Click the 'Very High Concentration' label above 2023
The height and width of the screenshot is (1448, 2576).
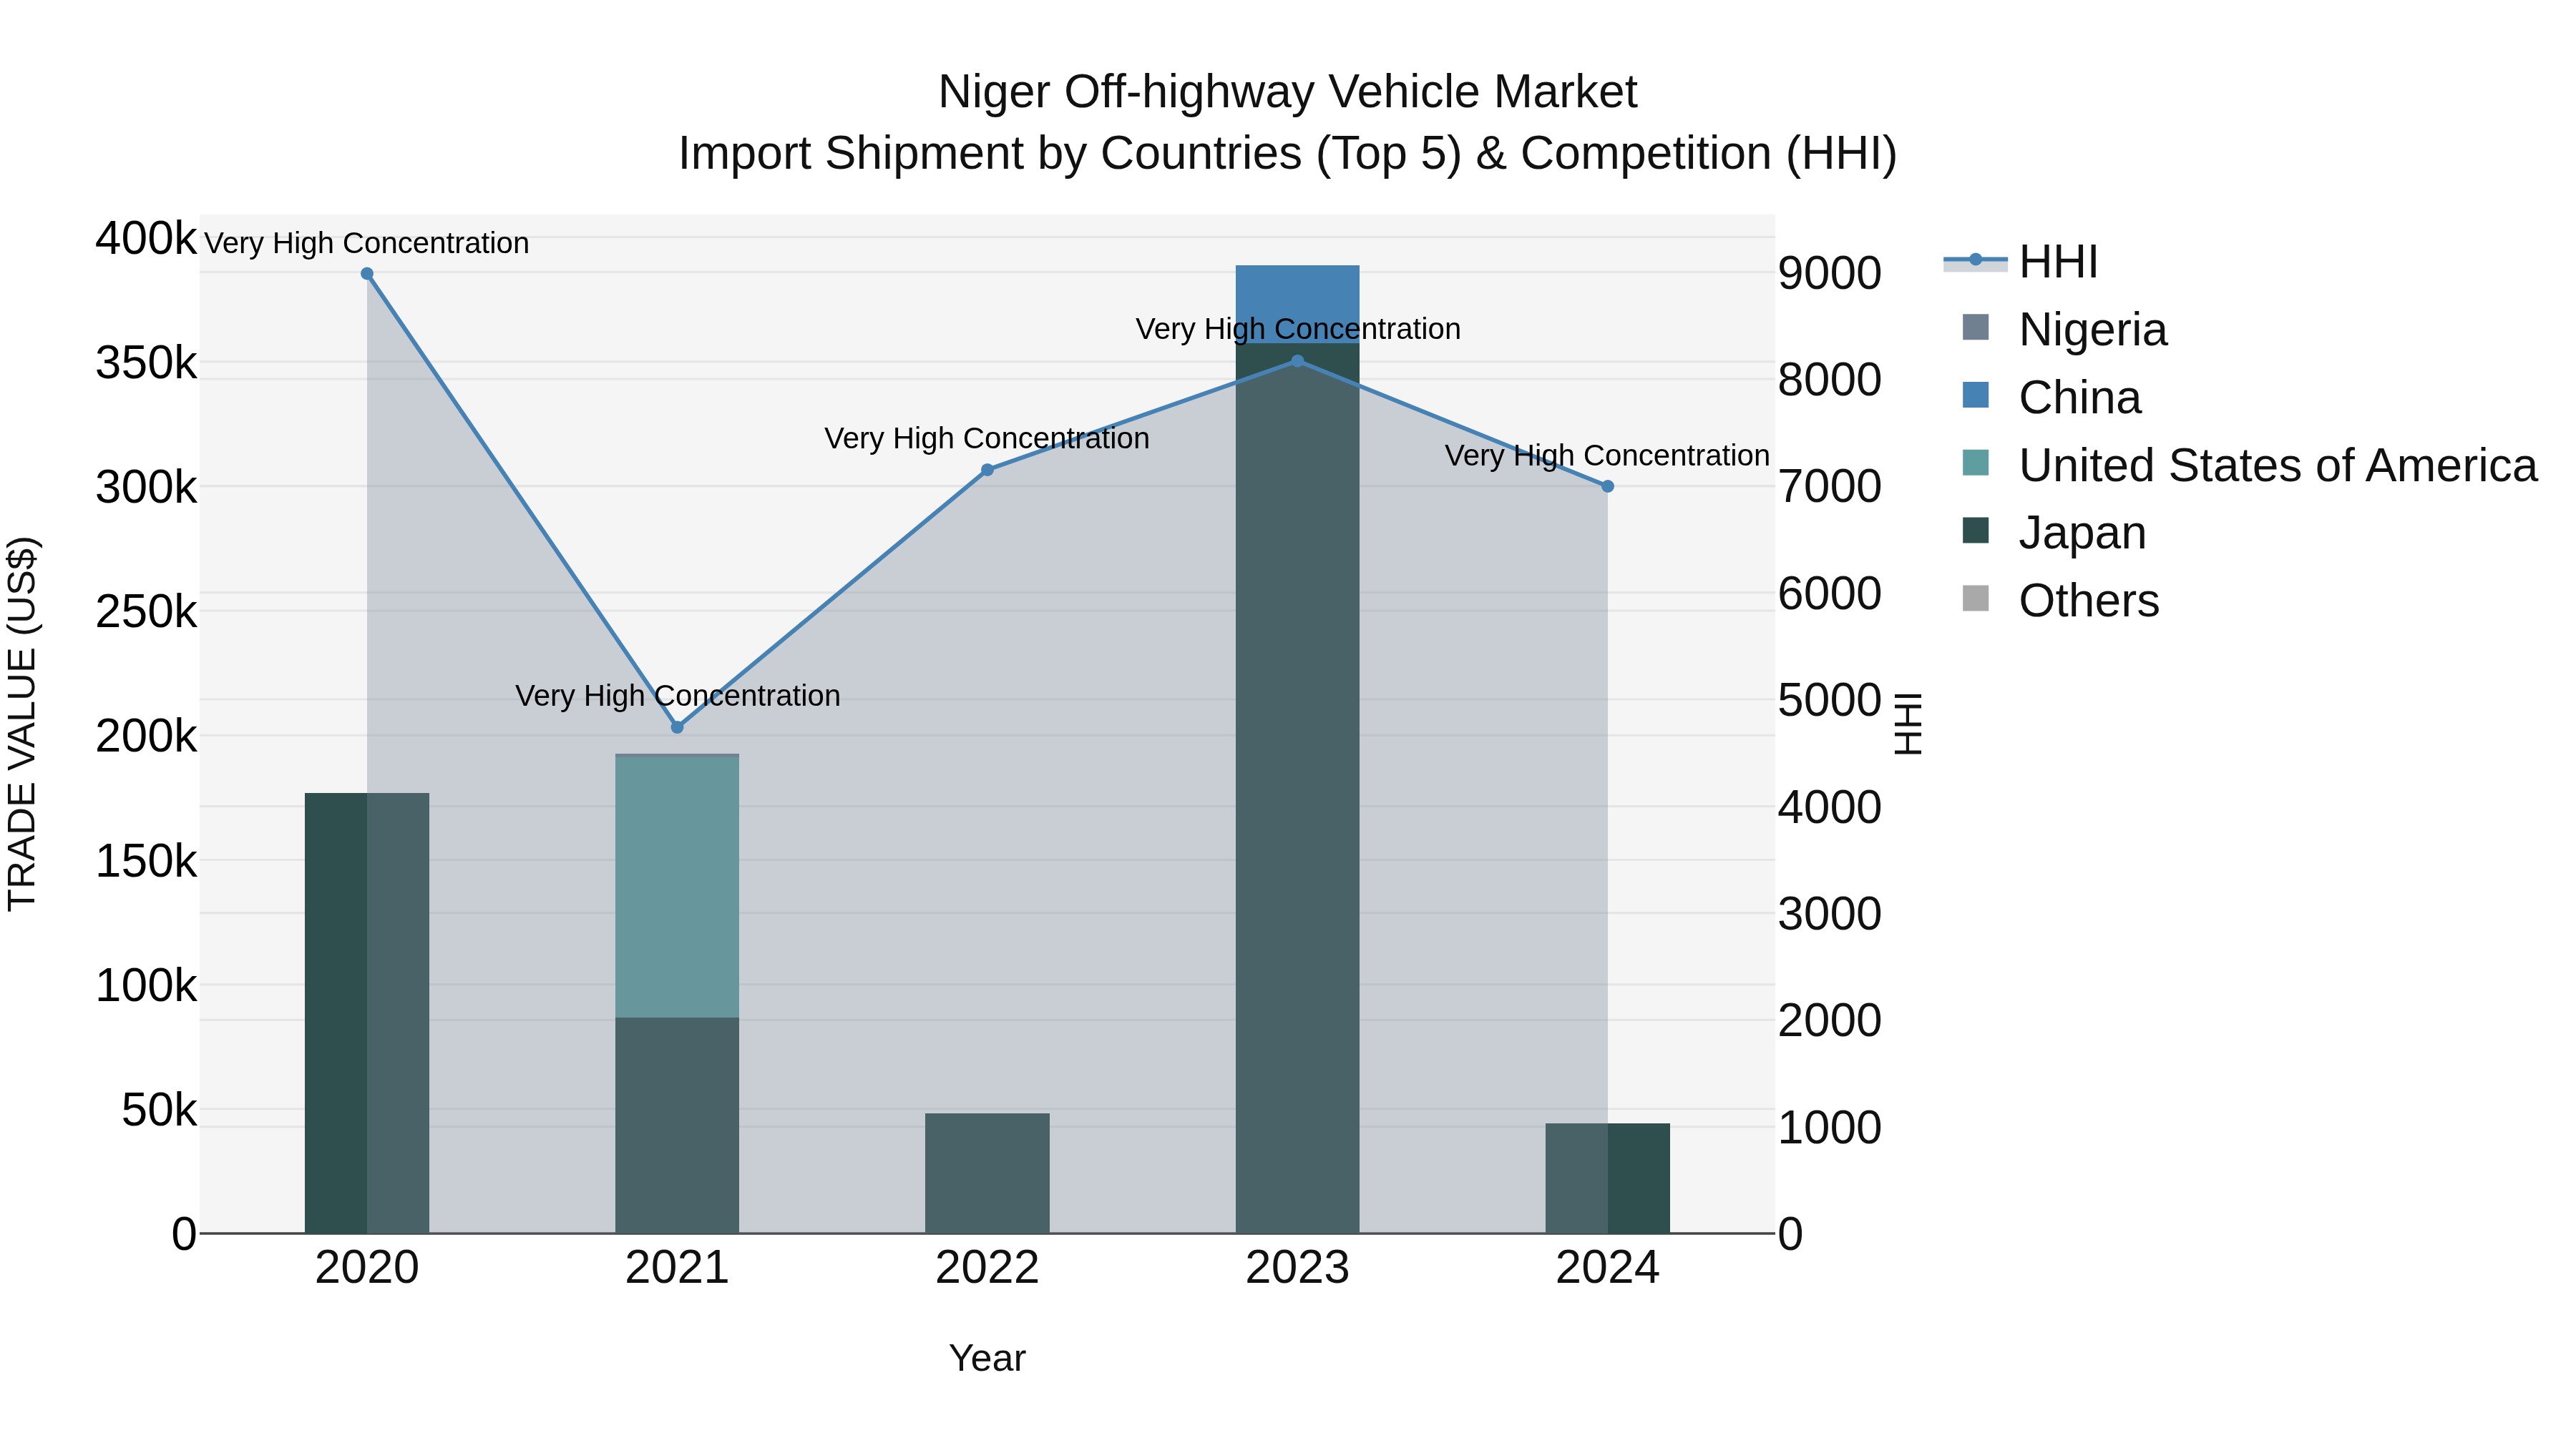point(1298,329)
